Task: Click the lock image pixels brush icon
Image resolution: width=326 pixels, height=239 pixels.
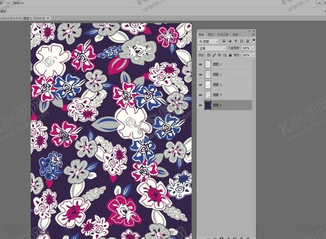Action: point(214,55)
